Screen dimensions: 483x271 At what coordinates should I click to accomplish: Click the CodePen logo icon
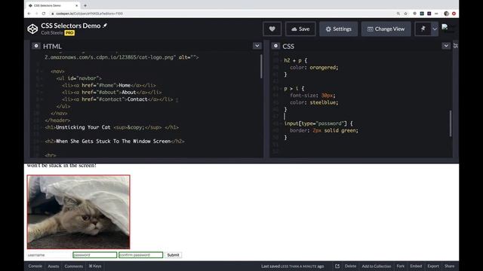[32, 29]
